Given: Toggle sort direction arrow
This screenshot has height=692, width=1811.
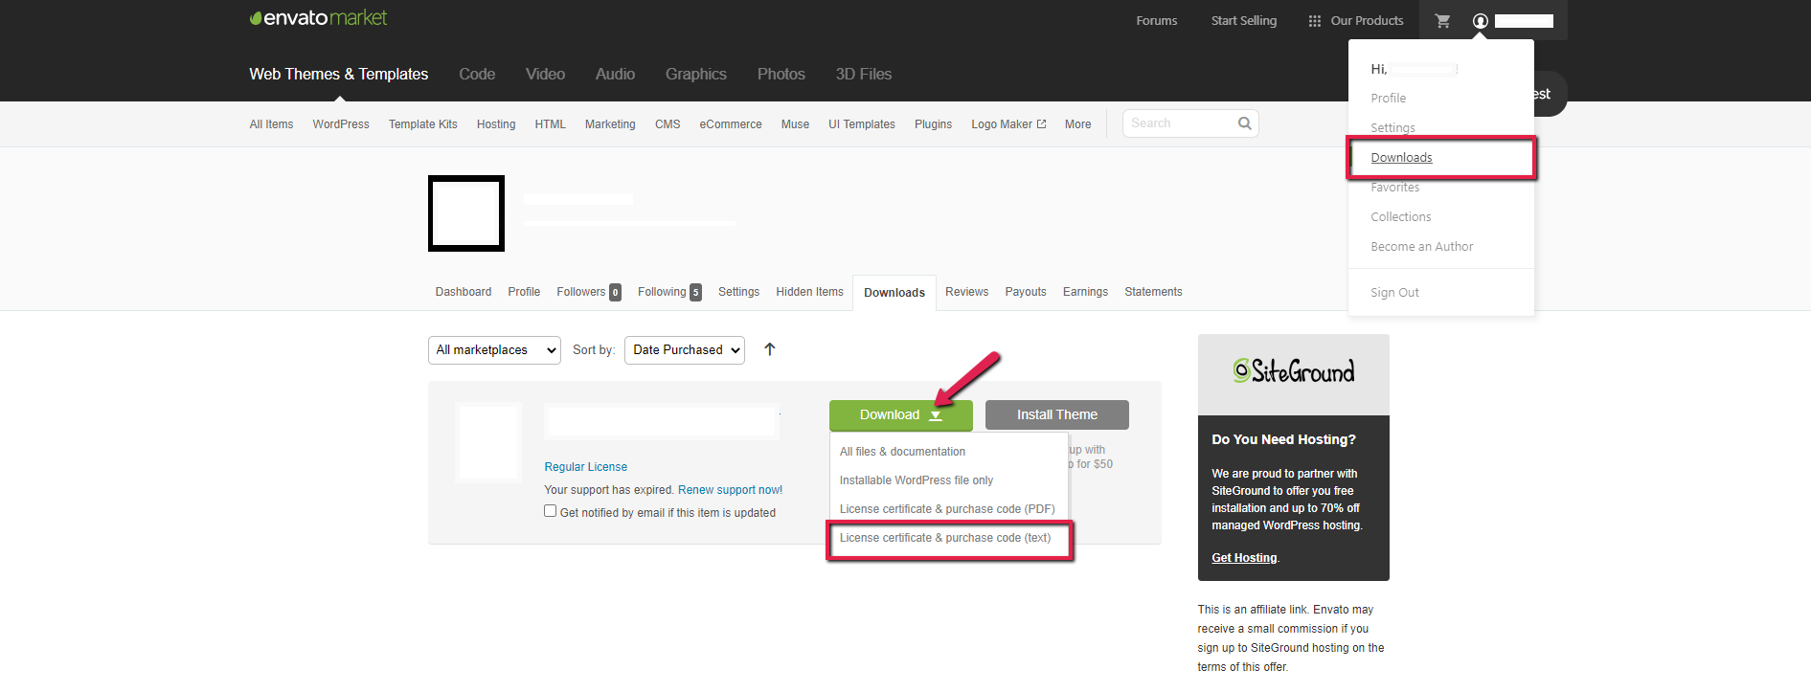Looking at the screenshot, I should click(x=769, y=349).
